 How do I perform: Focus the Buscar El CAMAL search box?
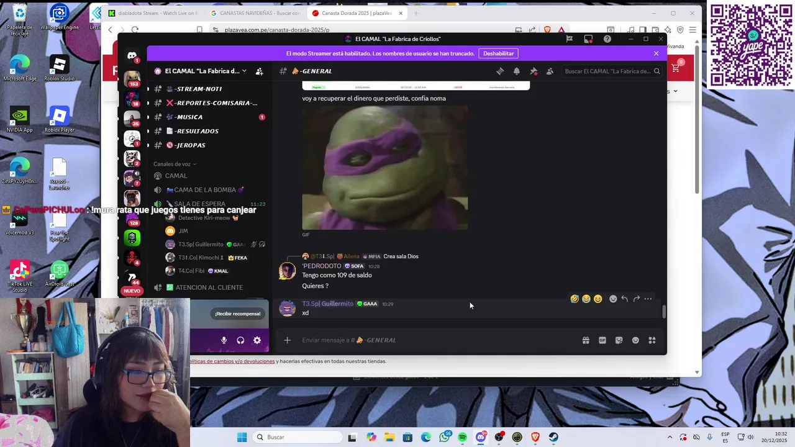pos(611,71)
